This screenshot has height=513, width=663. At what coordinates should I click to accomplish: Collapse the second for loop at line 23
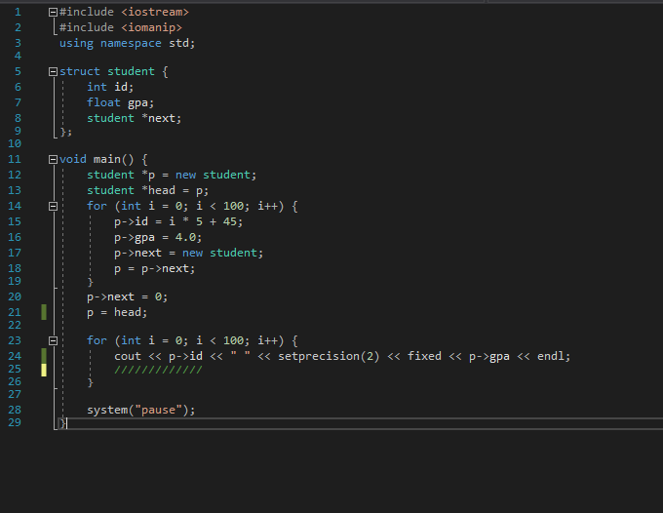pos(53,340)
